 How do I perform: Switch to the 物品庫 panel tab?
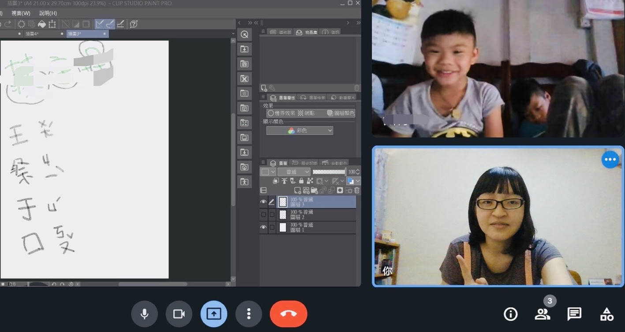click(x=306, y=32)
